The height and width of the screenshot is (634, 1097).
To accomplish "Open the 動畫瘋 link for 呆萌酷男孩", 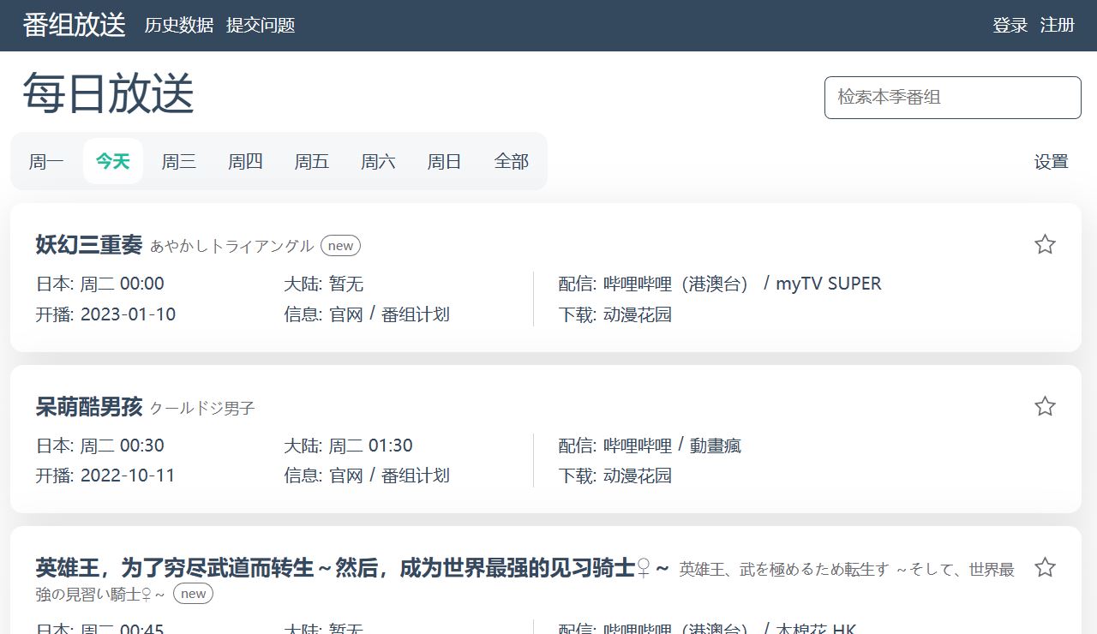I will (716, 446).
